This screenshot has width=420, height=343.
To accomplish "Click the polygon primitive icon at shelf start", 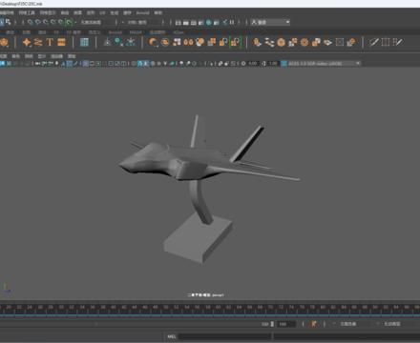I will tap(4, 42).
